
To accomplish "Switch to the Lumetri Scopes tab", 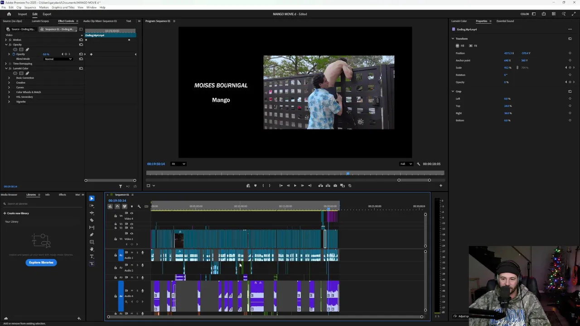I will [40, 21].
